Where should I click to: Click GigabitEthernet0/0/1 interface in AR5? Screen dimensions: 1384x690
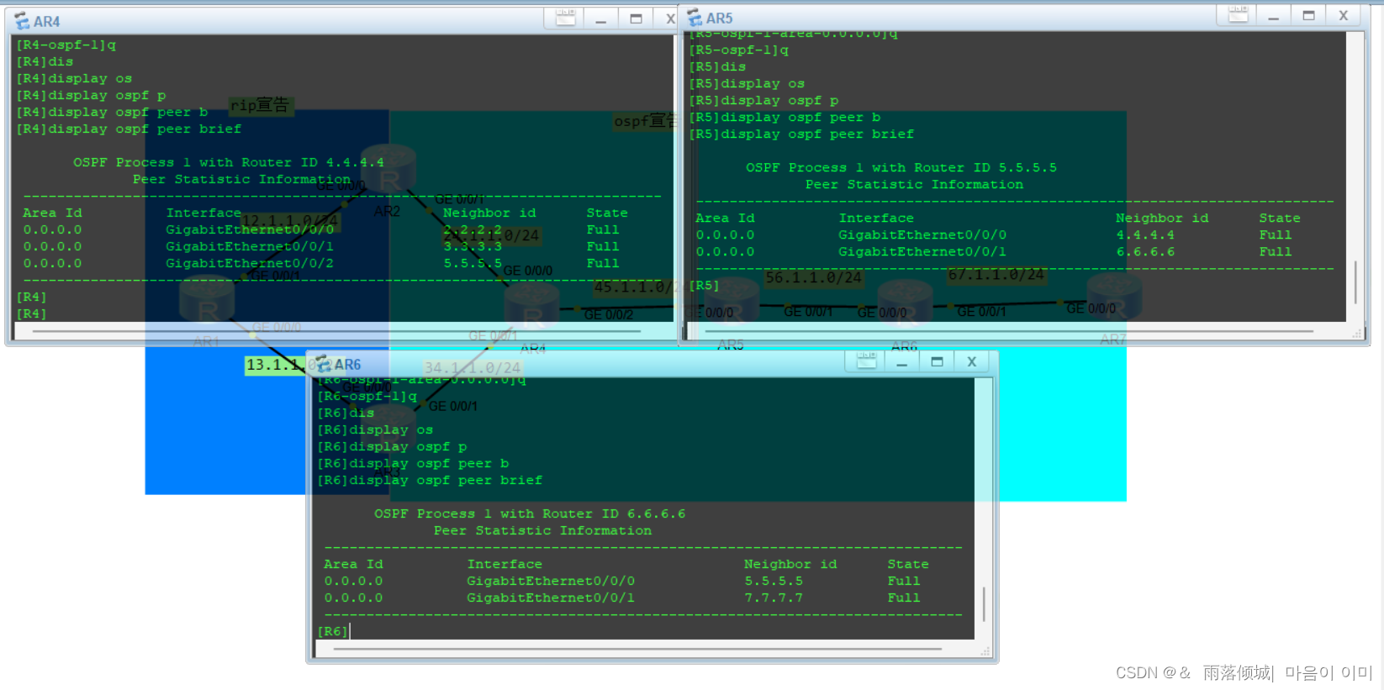click(x=922, y=251)
